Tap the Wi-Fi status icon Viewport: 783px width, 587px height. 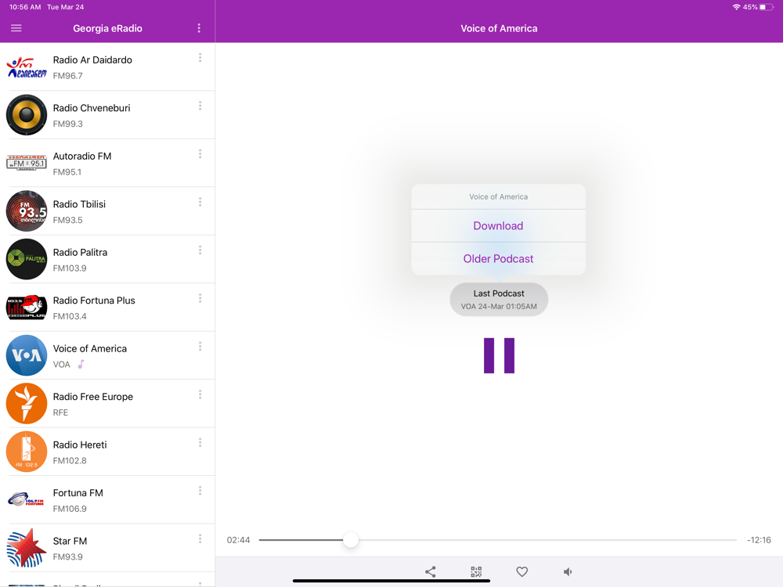[x=736, y=7]
